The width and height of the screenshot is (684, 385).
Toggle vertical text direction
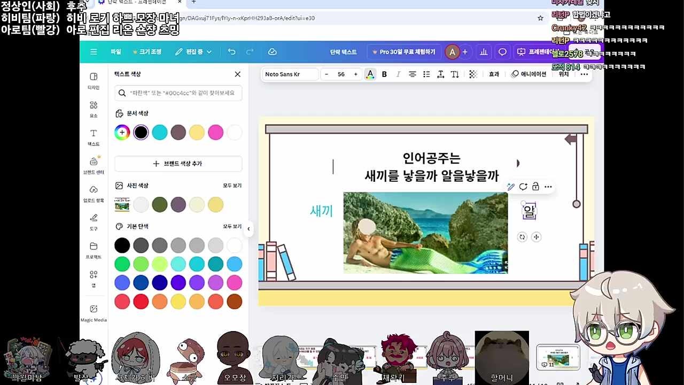pyautogui.click(x=455, y=74)
